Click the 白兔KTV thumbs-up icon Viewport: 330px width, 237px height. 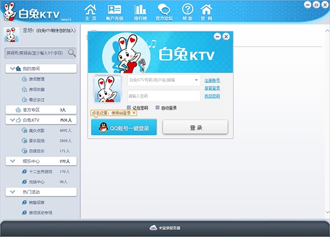tap(18, 120)
